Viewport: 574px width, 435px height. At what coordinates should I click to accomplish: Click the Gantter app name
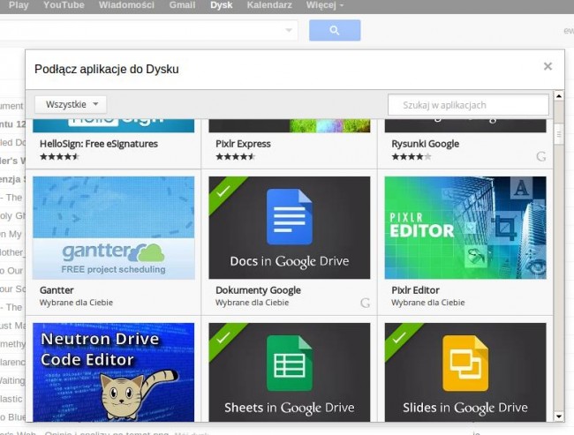click(x=57, y=290)
